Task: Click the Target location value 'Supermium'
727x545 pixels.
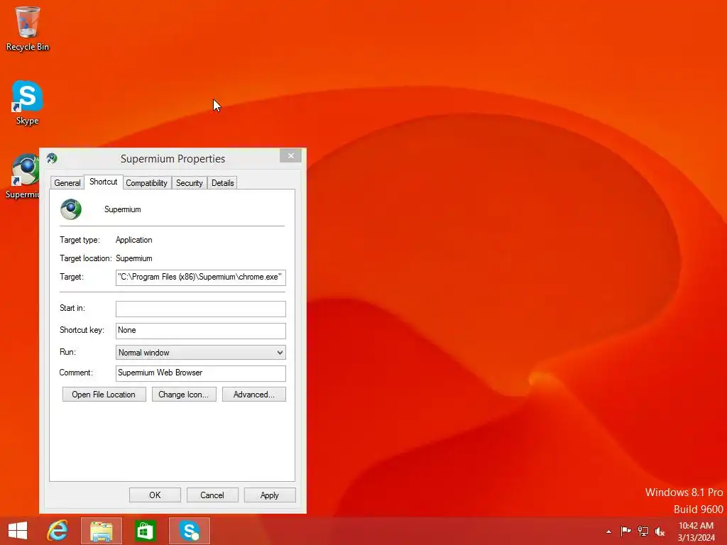Action: tap(134, 258)
